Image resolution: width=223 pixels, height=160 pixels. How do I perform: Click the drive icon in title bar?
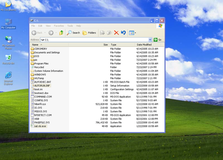tap(31, 21)
